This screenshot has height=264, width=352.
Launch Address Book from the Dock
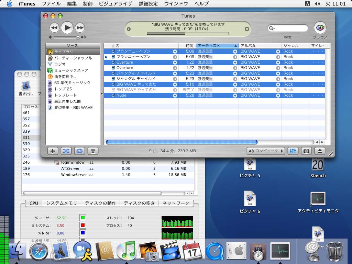pyautogui.click(x=104, y=251)
